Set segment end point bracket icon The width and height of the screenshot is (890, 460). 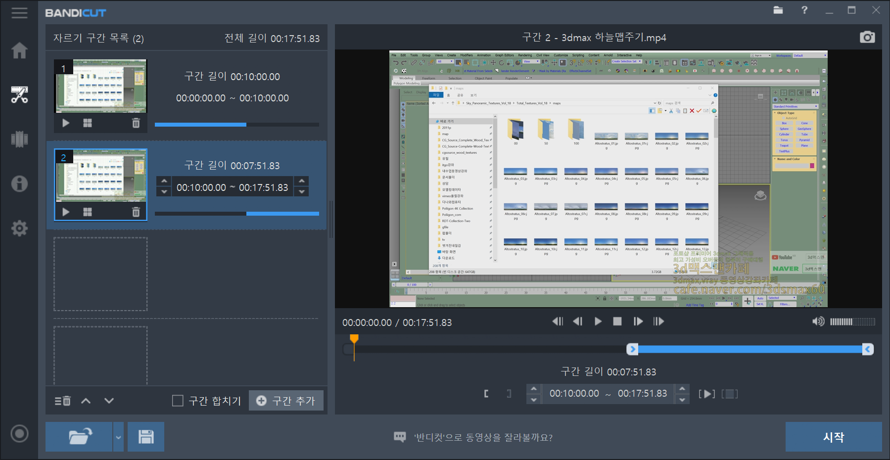[x=509, y=394]
